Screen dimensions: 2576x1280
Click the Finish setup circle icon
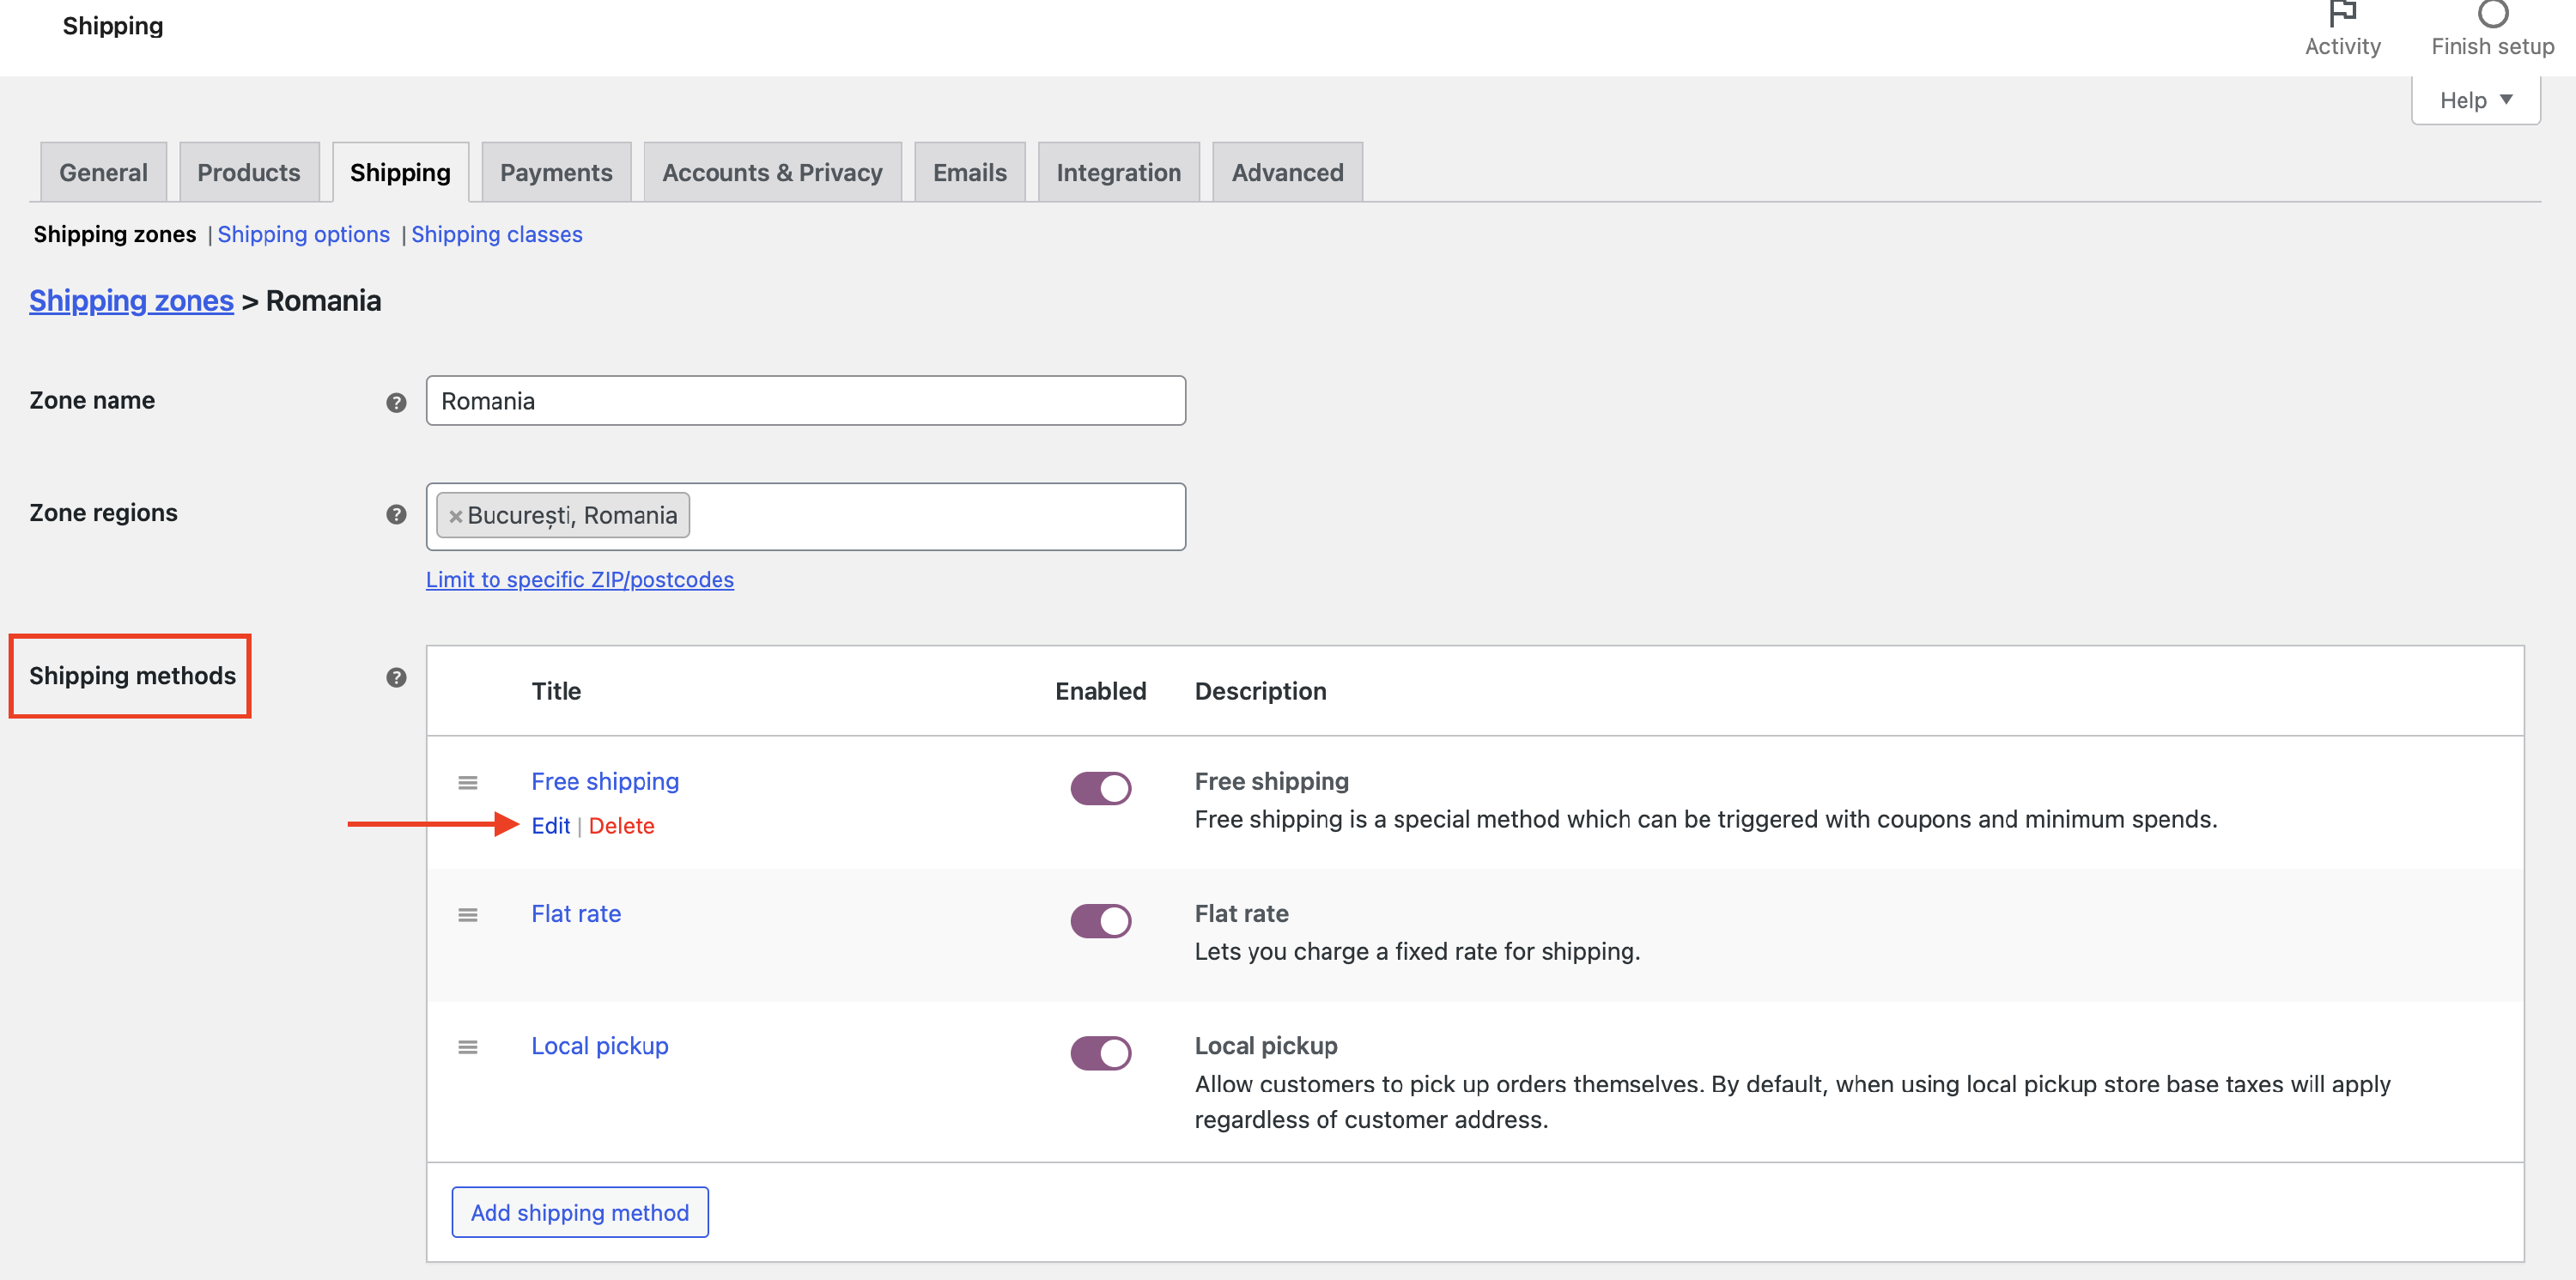pyautogui.click(x=2492, y=14)
